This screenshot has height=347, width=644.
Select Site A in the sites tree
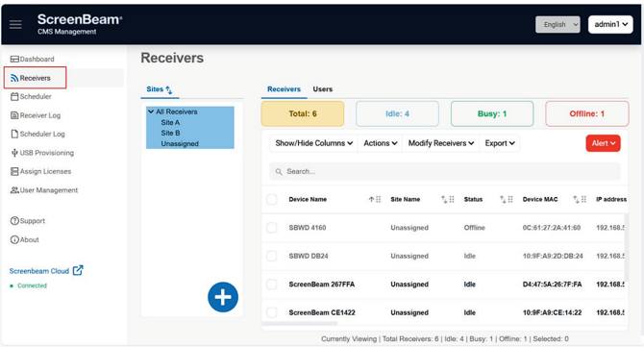click(x=170, y=122)
